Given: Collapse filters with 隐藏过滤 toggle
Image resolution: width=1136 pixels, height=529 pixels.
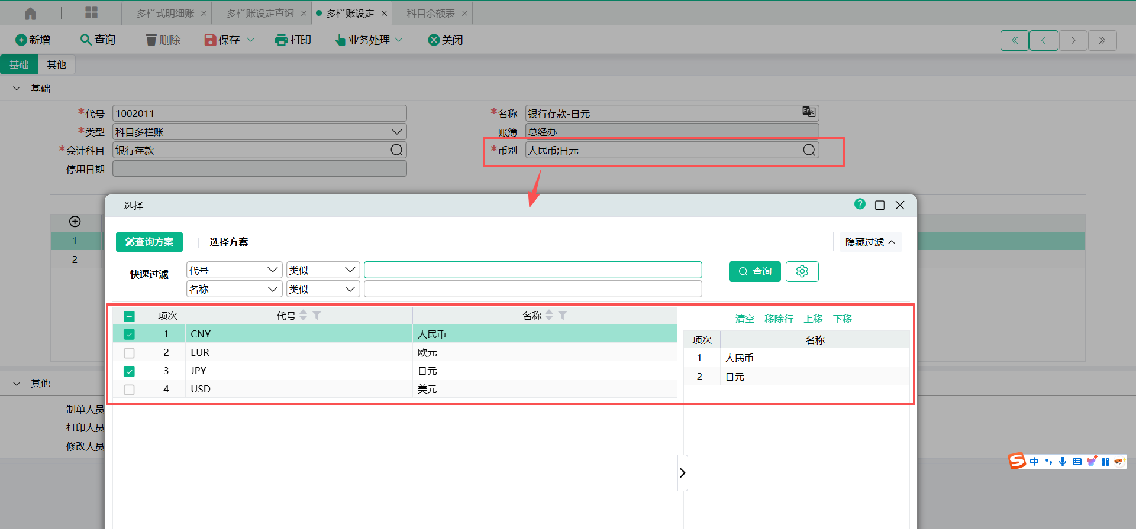Looking at the screenshot, I should (x=870, y=242).
